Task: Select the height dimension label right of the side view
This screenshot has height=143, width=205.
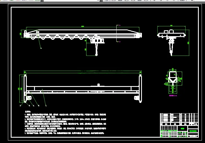Action: [188, 43]
